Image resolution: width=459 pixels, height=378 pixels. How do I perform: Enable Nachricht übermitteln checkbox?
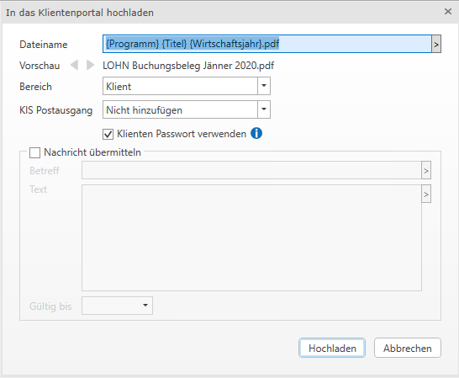pos(34,152)
